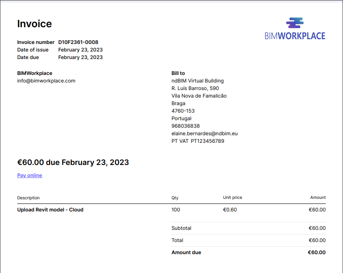
Task: Select the info@bimworkplace.com email address
Action: [x=46, y=81]
